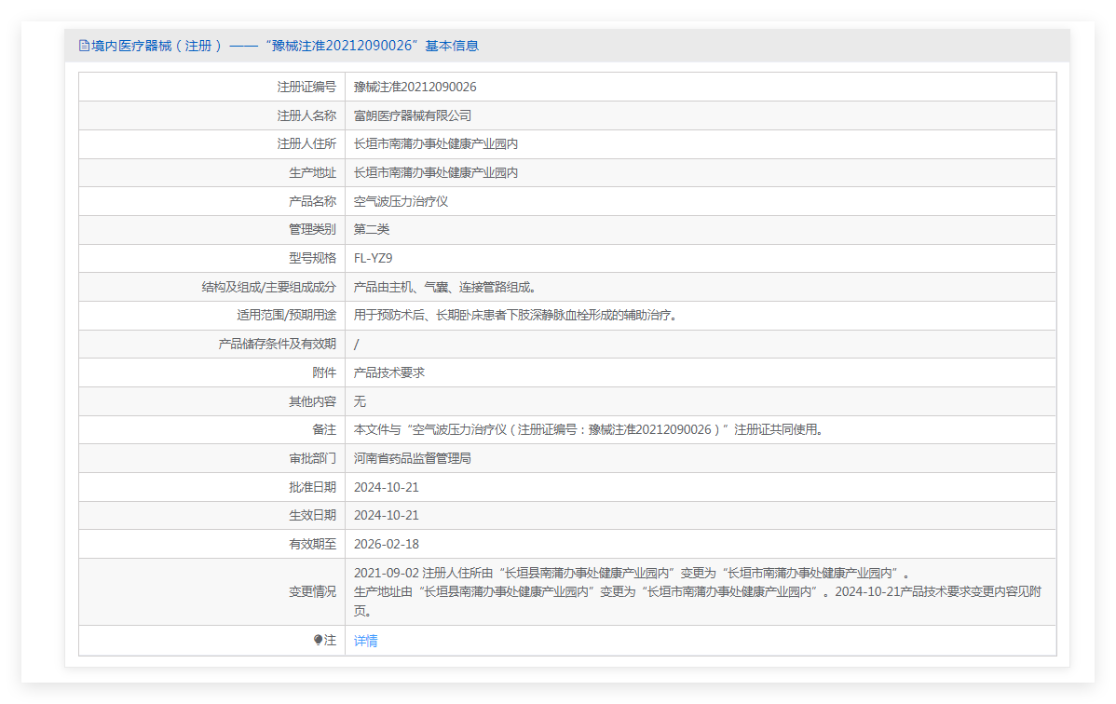1116x704 pixels.
Task: Click intended use text starting 用于预防术后
Action: [x=517, y=315]
